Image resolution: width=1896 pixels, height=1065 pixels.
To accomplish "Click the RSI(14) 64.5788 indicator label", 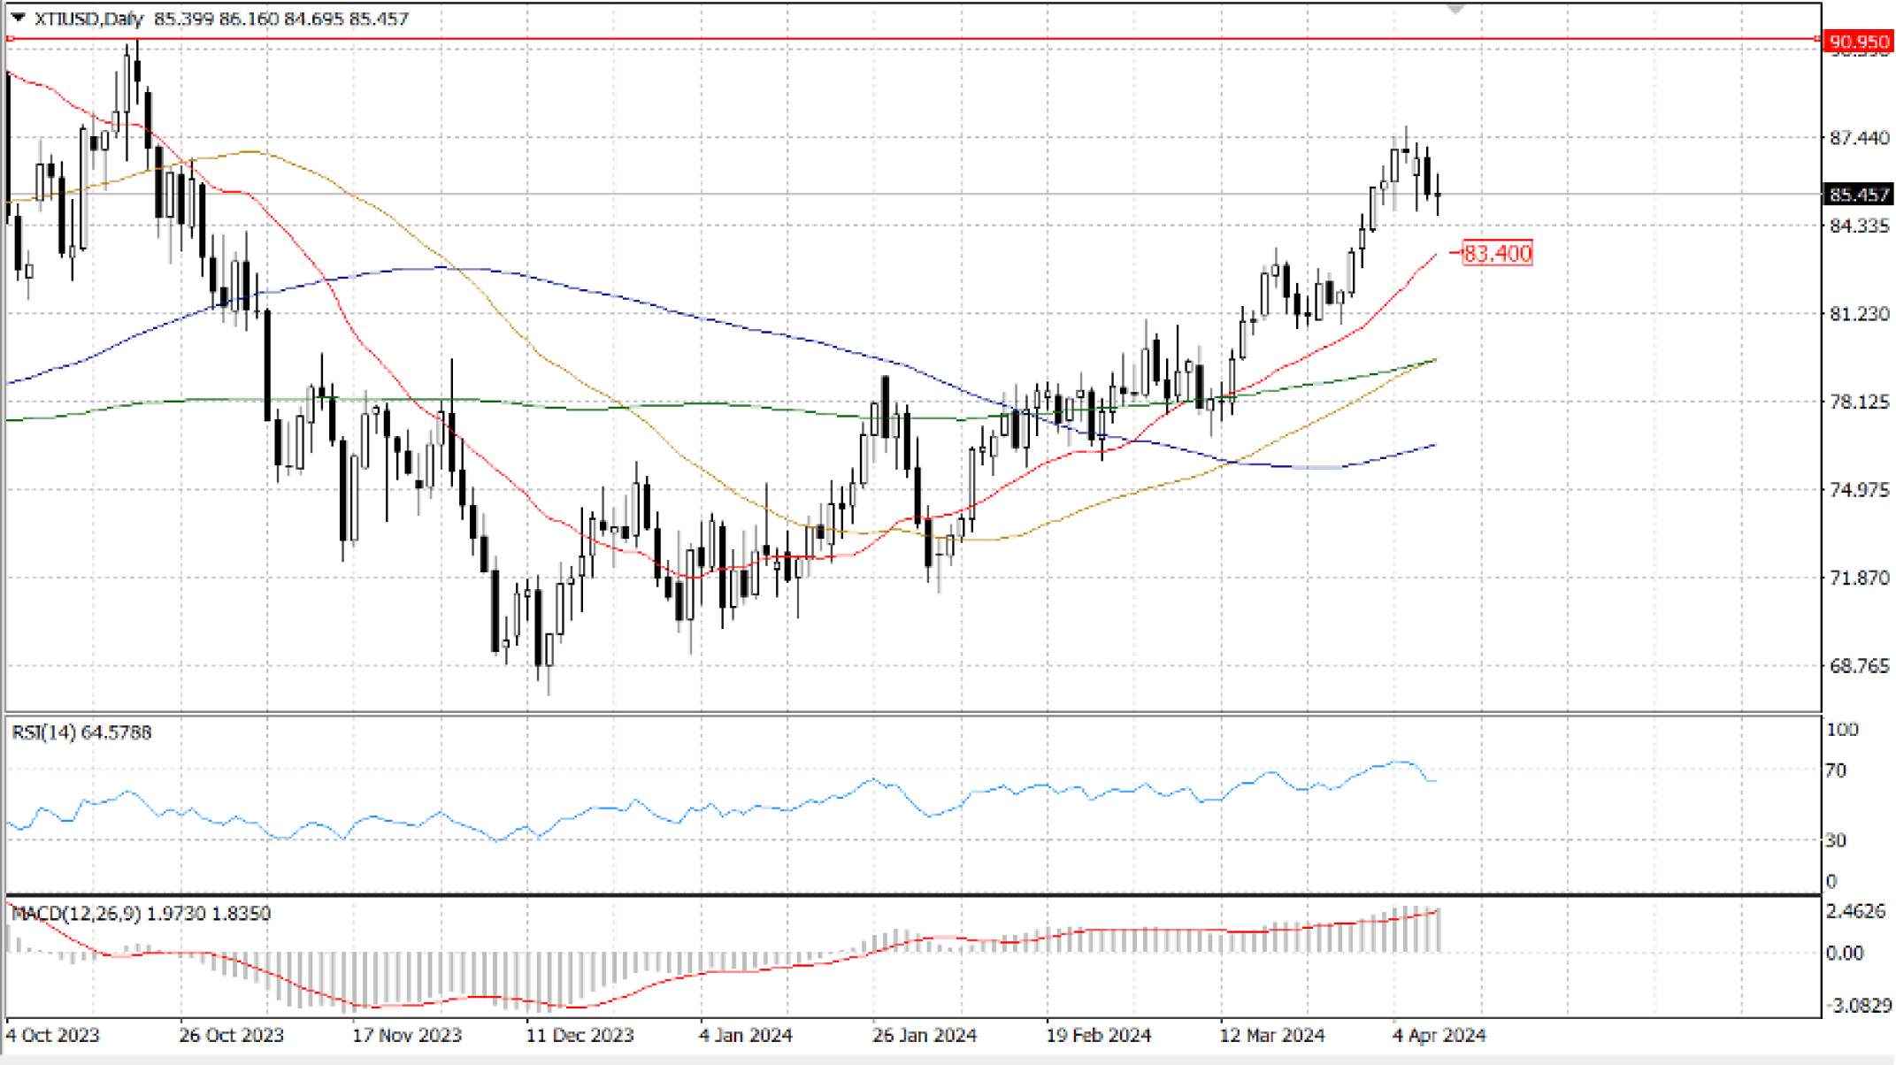I will pyautogui.click(x=81, y=732).
